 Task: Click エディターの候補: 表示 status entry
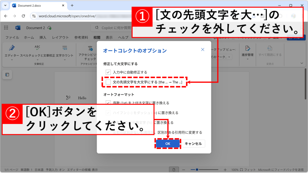pos(82,170)
